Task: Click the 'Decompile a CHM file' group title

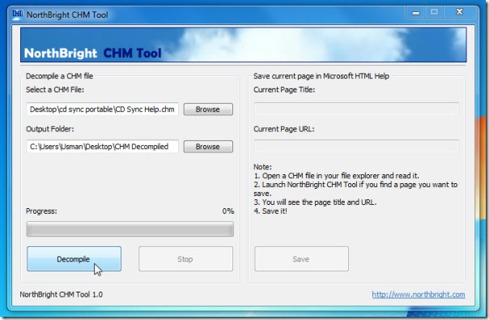Action: click(59, 76)
